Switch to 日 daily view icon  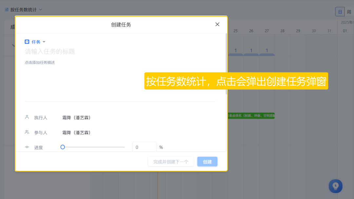340,11
